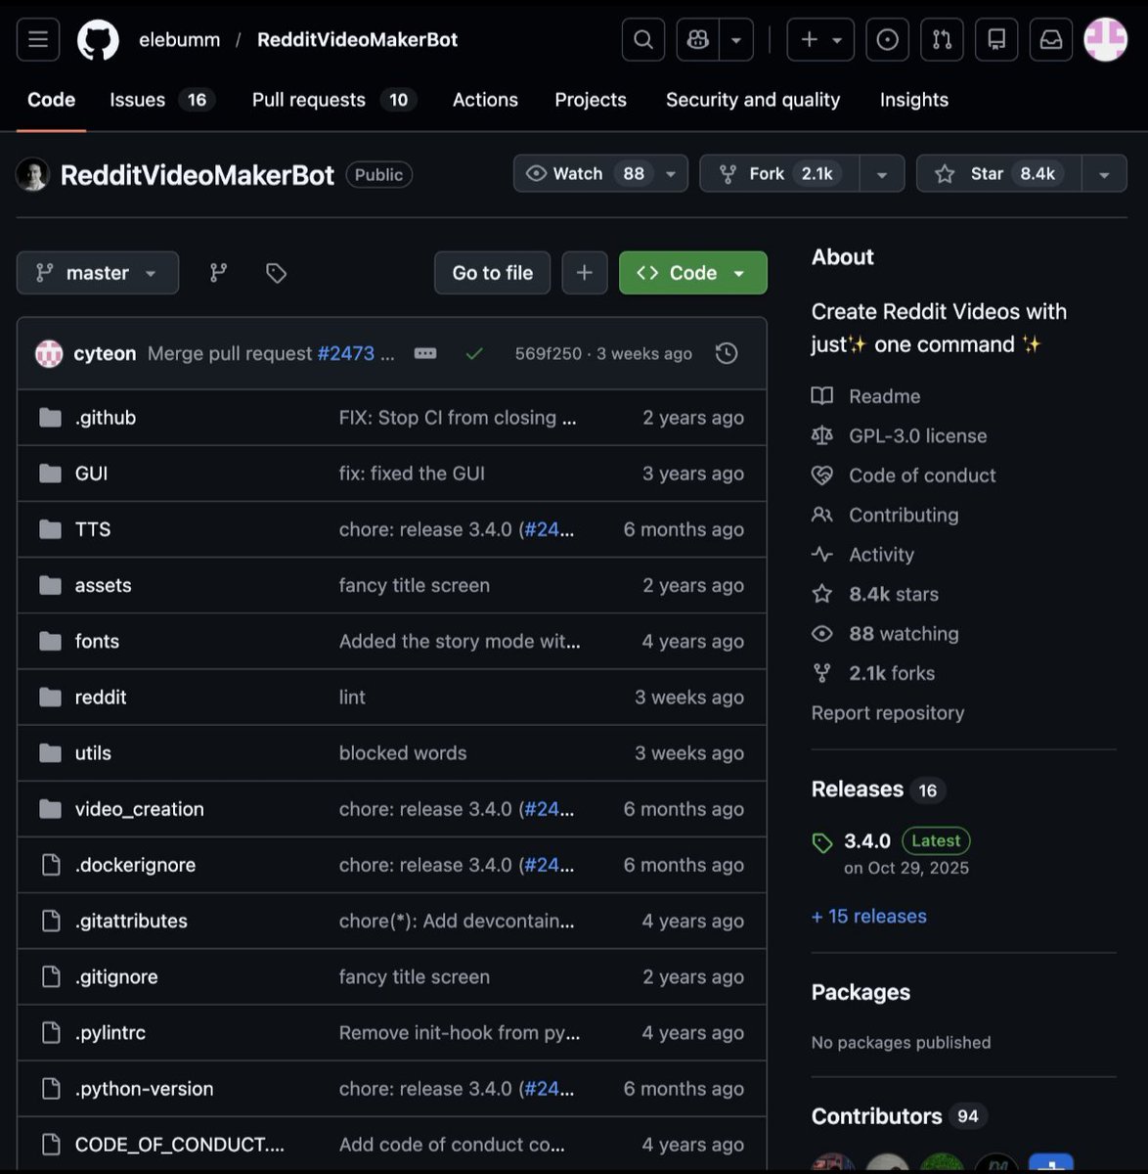Image resolution: width=1148 pixels, height=1174 pixels.
Task: Click 'fix: fixed the GUI' commit message
Action: tap(412, 474)
